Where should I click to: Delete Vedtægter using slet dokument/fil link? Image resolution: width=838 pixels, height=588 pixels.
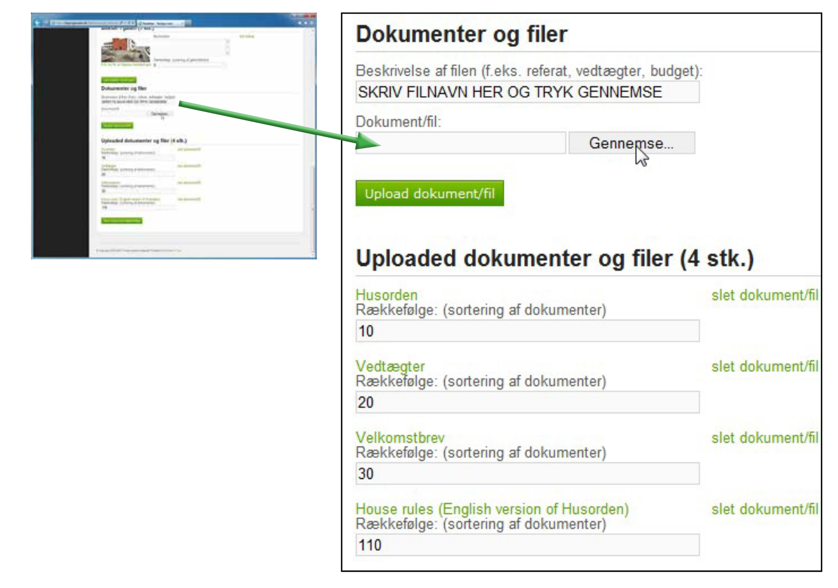[765, 366]
